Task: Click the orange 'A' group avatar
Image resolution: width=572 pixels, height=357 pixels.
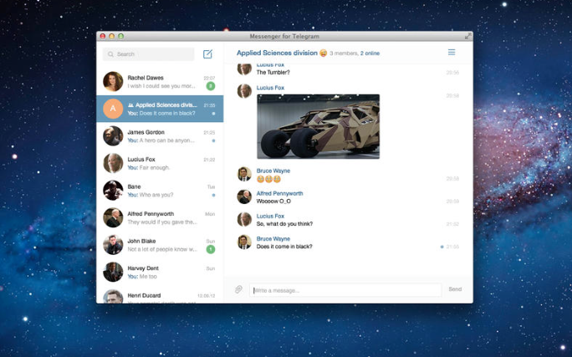Action: point(113,109)
